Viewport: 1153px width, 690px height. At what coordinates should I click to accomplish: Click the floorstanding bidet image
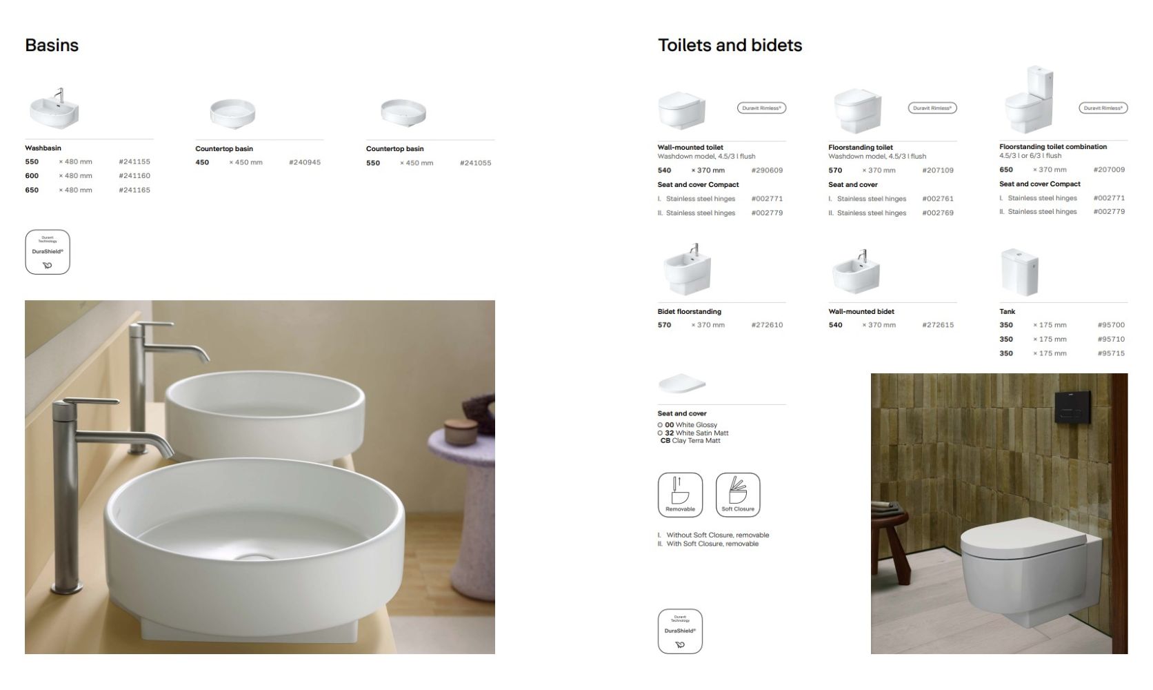[687, 269]
